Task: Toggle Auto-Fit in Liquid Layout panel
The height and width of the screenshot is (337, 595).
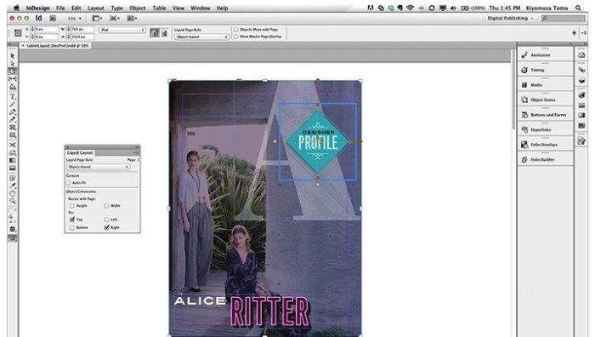Action: 69,183
